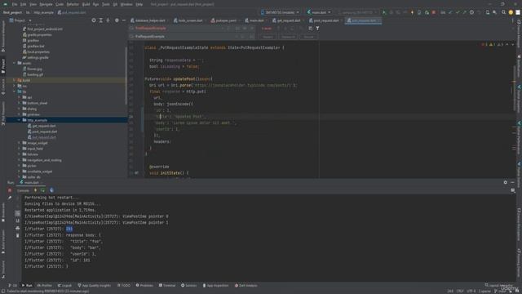
Task: Click the Project tree scrollbar
Action: 126,75
